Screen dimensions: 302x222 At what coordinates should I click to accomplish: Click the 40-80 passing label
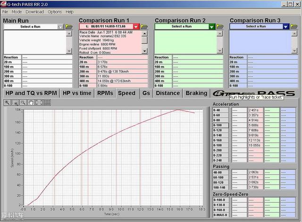click(220, 172)
